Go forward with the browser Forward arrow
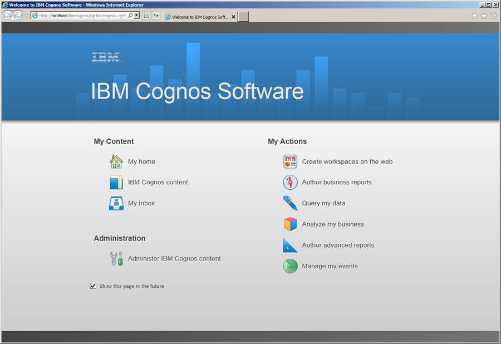Image resolution: width=501 pixels, height=344 pixels. tap(18, 16)
